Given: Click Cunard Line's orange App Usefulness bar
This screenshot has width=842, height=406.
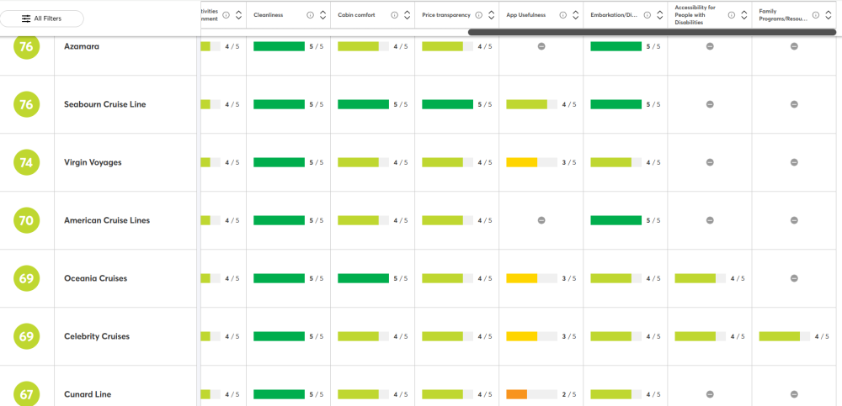Looking at the screenshot, I should point(517,394).
